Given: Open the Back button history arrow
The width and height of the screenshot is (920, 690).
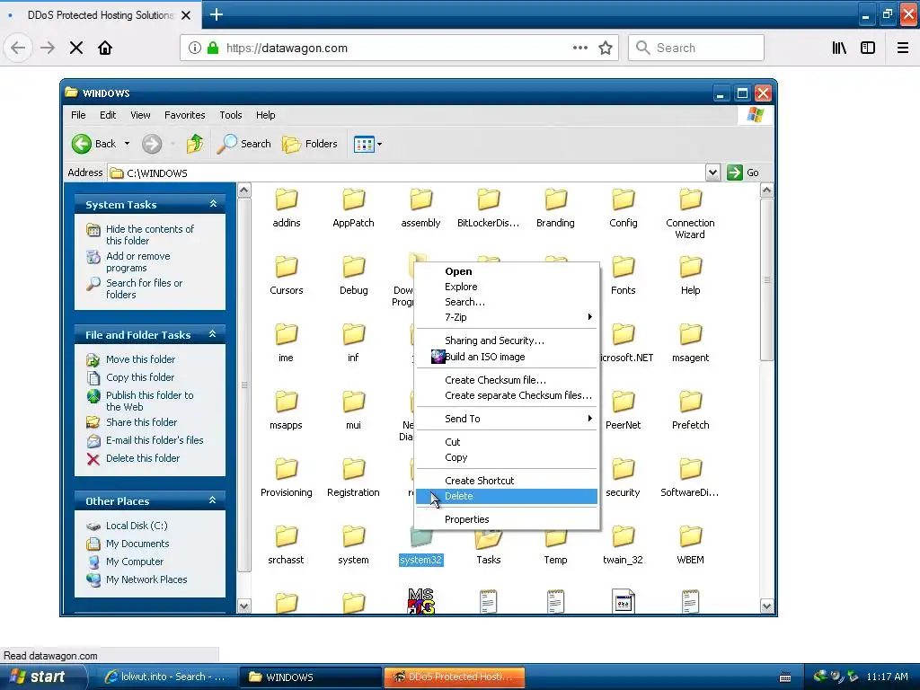Looking at the screenshot, I should click(x=128, y=144).
